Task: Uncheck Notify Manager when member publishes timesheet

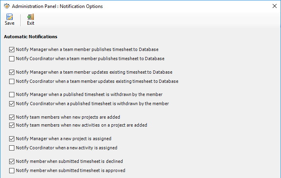Action: click(12, 50)
